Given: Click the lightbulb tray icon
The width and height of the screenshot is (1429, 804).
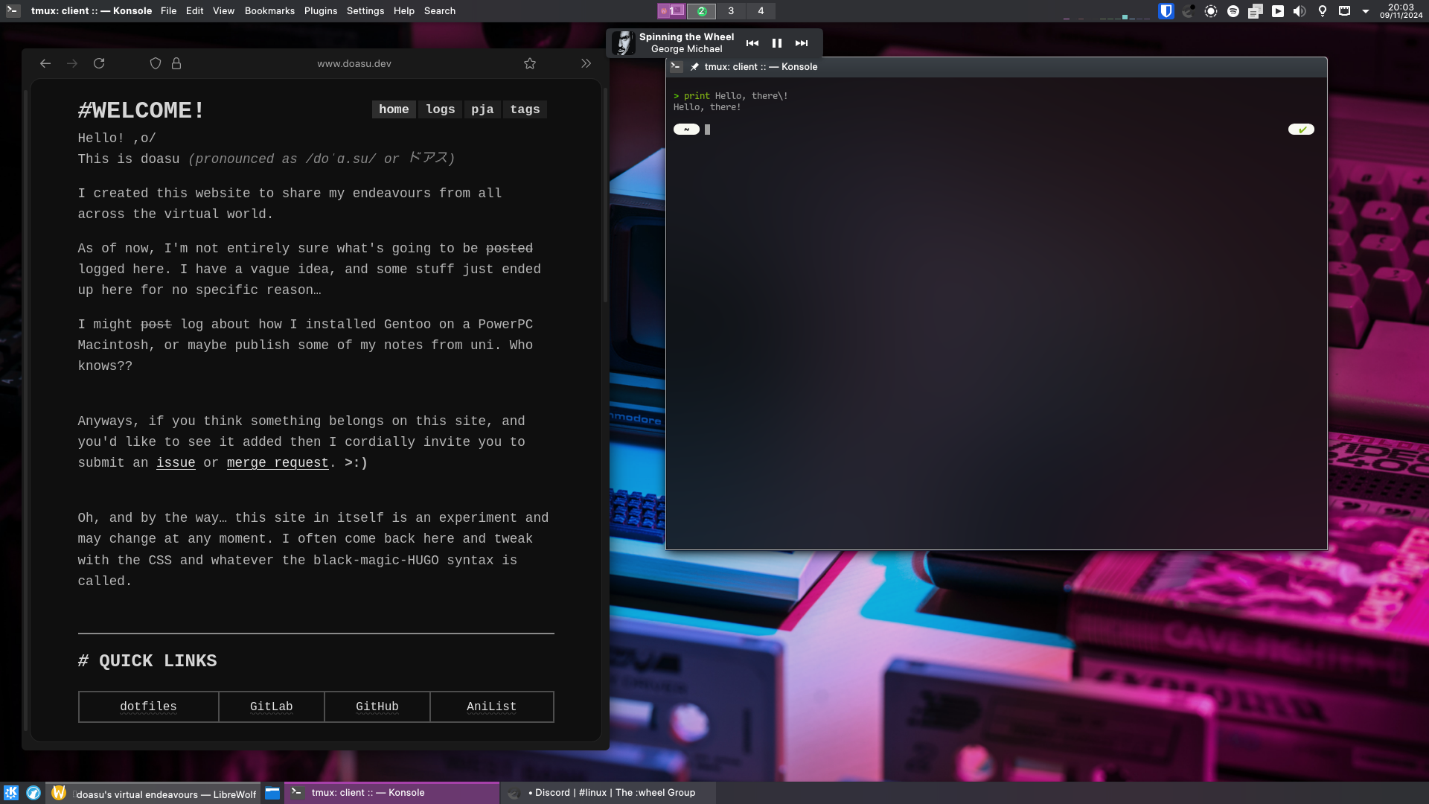Looking at the screenshot, I should pyautogui.click(x=1322, y=11).
